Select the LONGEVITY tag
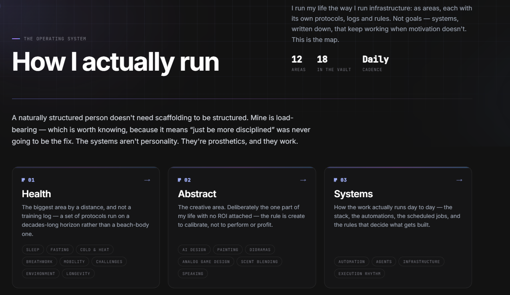The image size is (510, 295). 78,273
